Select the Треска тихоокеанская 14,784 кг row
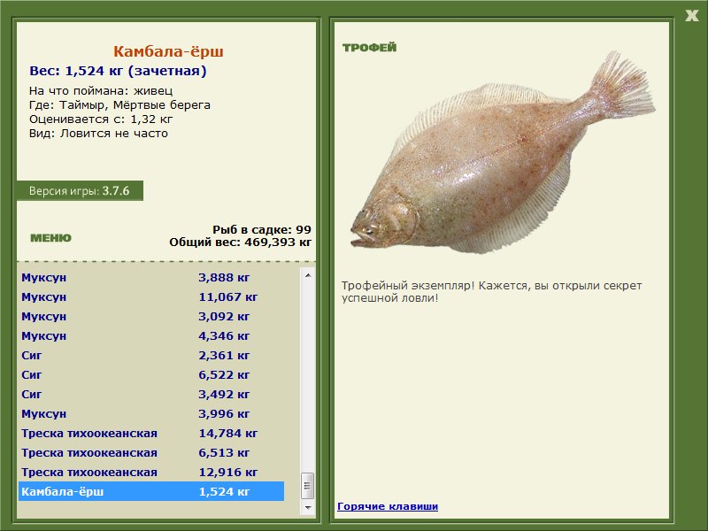 click(x=151, y=433)
